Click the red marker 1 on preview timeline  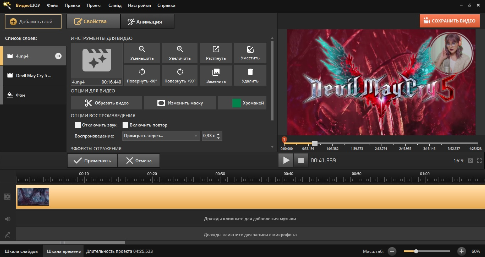click(284, 140)
